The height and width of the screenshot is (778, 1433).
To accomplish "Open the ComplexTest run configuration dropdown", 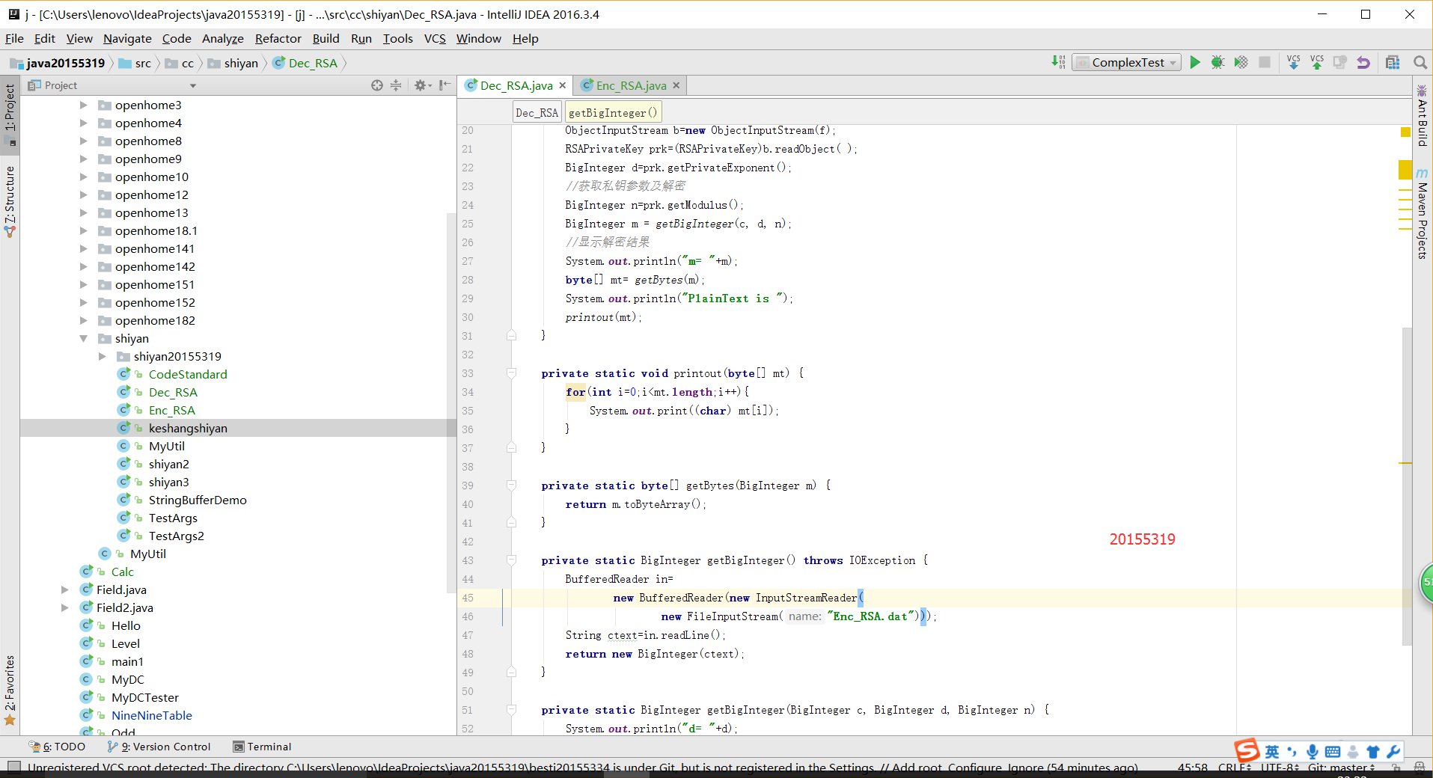I will pos(1126,63).
